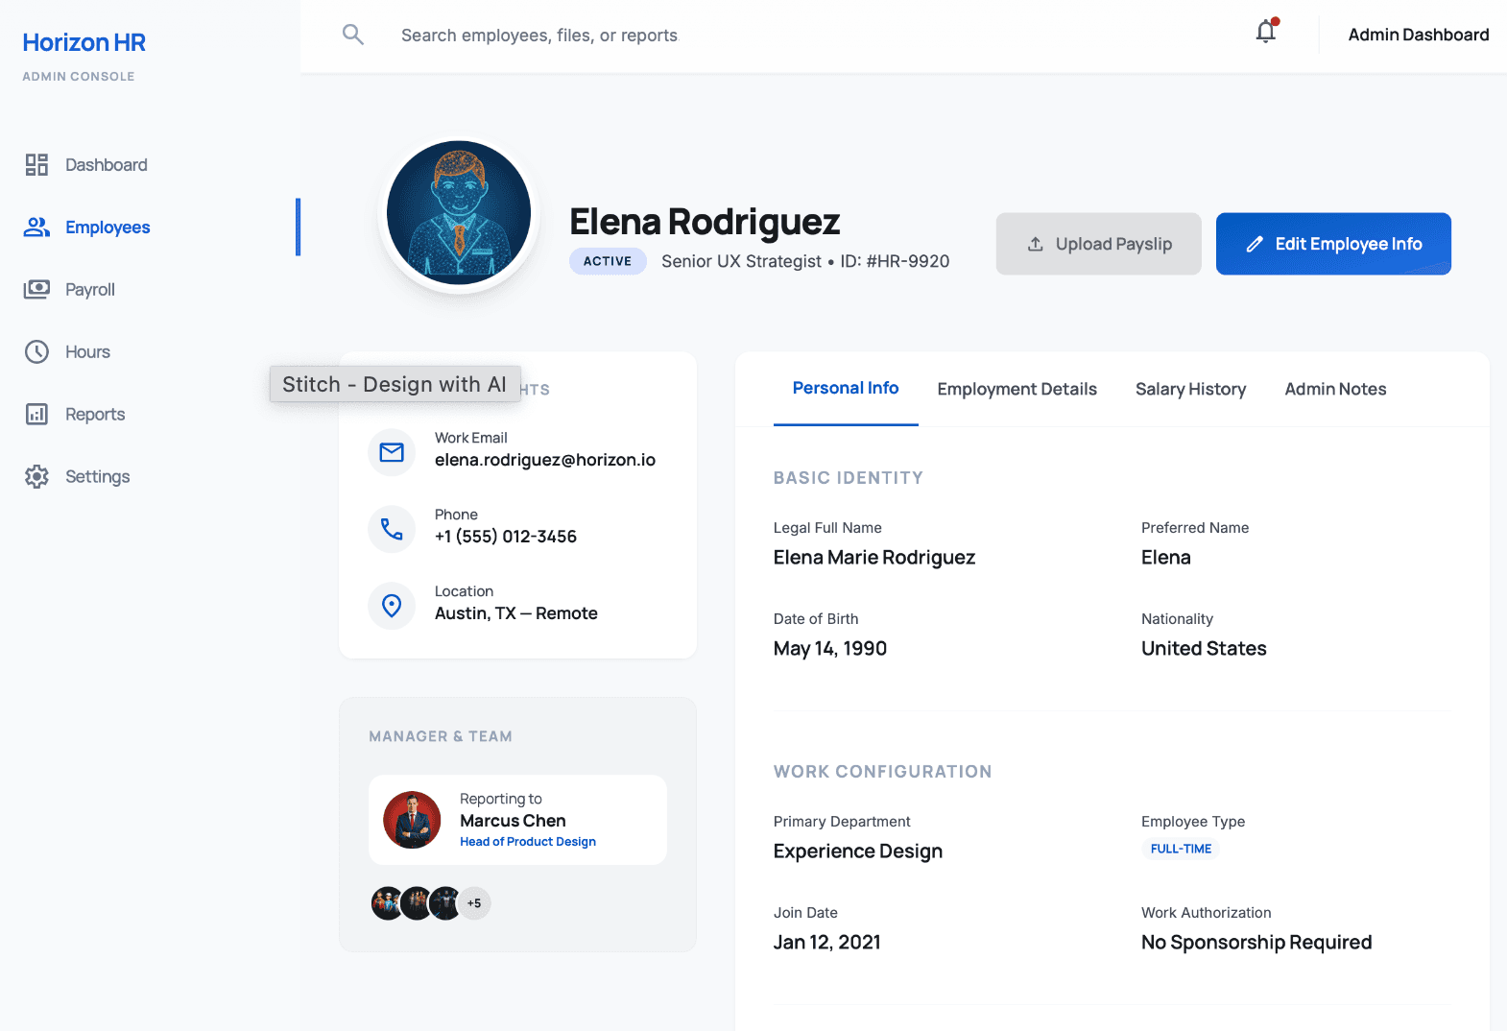Click the work email envelope icon
Screen dimensions: 1507x1031
392,452
